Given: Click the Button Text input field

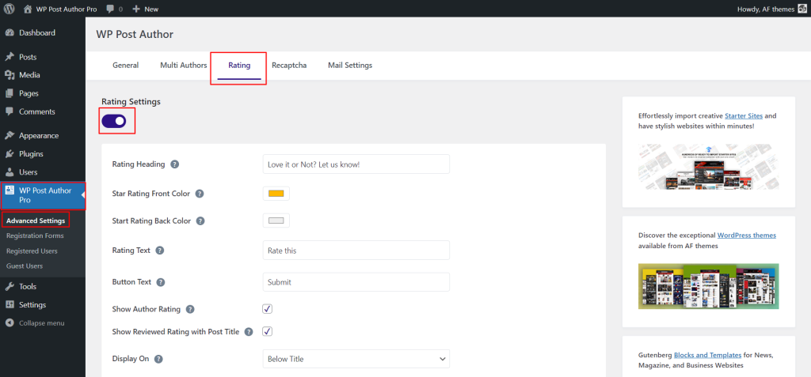Looking at the screenshot, I should point(356,282).
